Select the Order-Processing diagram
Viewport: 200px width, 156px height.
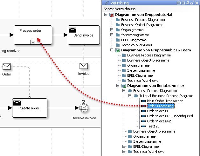[160, 106]
